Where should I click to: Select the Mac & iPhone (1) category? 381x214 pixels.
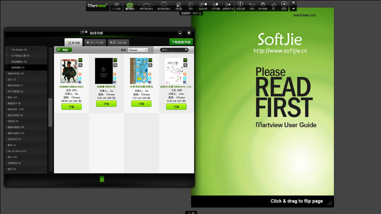point(17,151)
